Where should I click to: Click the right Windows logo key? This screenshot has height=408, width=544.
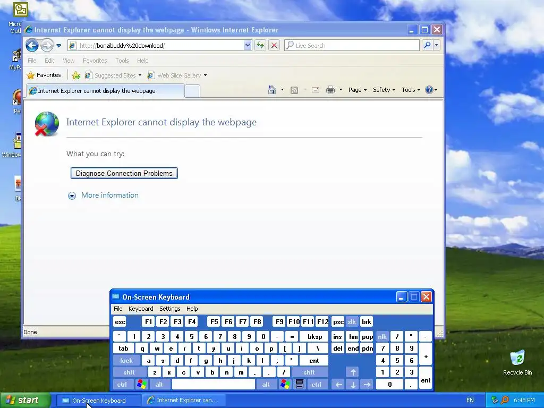[x=285, y=385]
